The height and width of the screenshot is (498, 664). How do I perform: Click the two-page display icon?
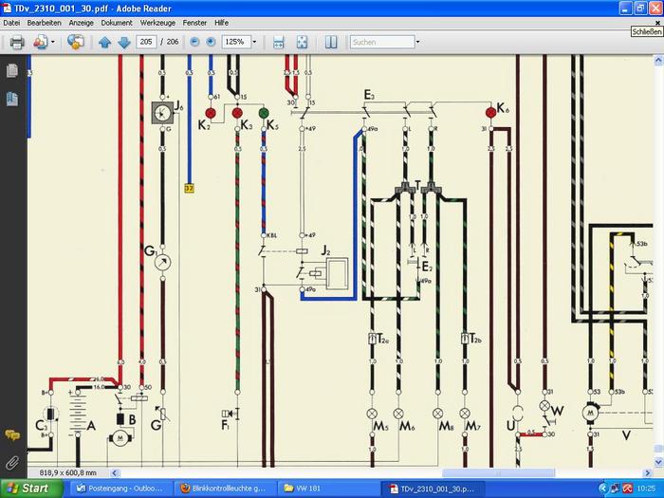[x=331, y=42]
